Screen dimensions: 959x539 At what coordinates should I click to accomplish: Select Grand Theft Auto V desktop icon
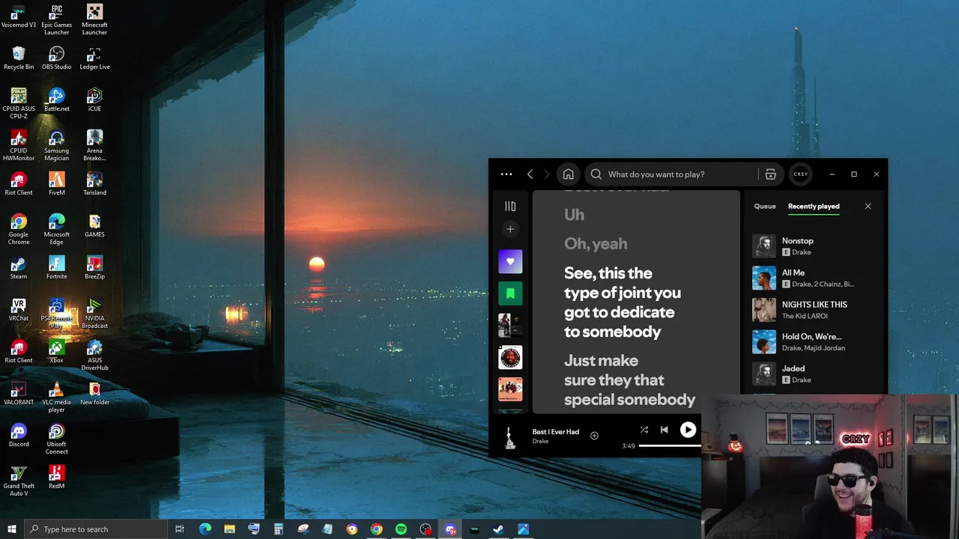pyautogui.click(x=19, y=481)
